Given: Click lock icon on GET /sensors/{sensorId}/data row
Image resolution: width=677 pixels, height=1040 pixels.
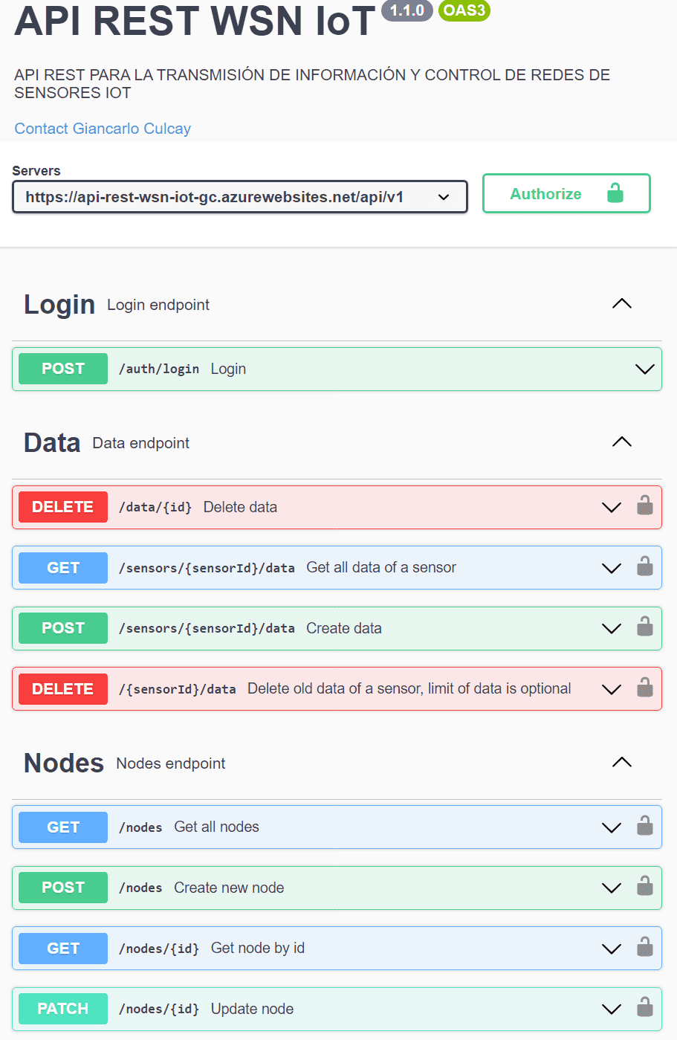Looking at the screenshot, I should [x=644, y=566].
